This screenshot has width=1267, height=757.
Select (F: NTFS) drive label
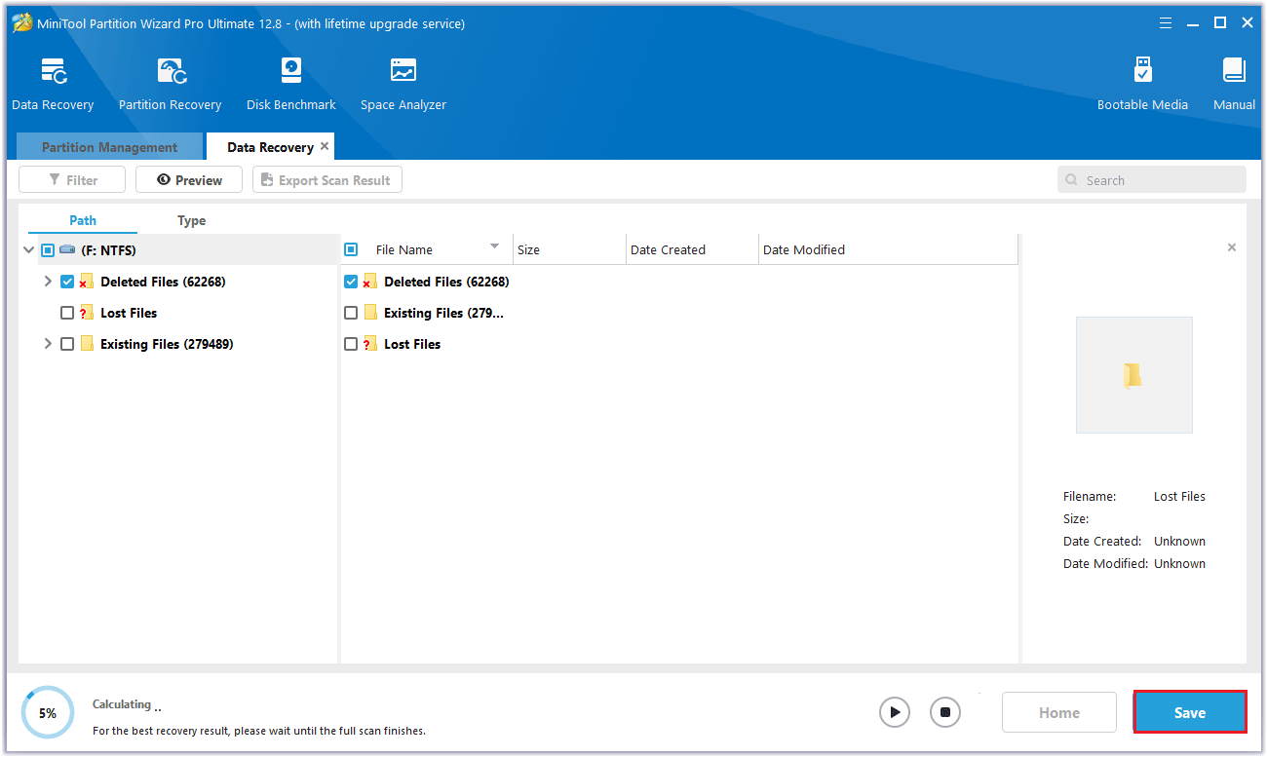[108, 250]
